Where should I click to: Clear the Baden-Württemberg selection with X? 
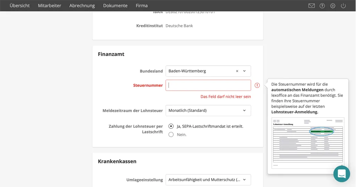tap(237, 71)
